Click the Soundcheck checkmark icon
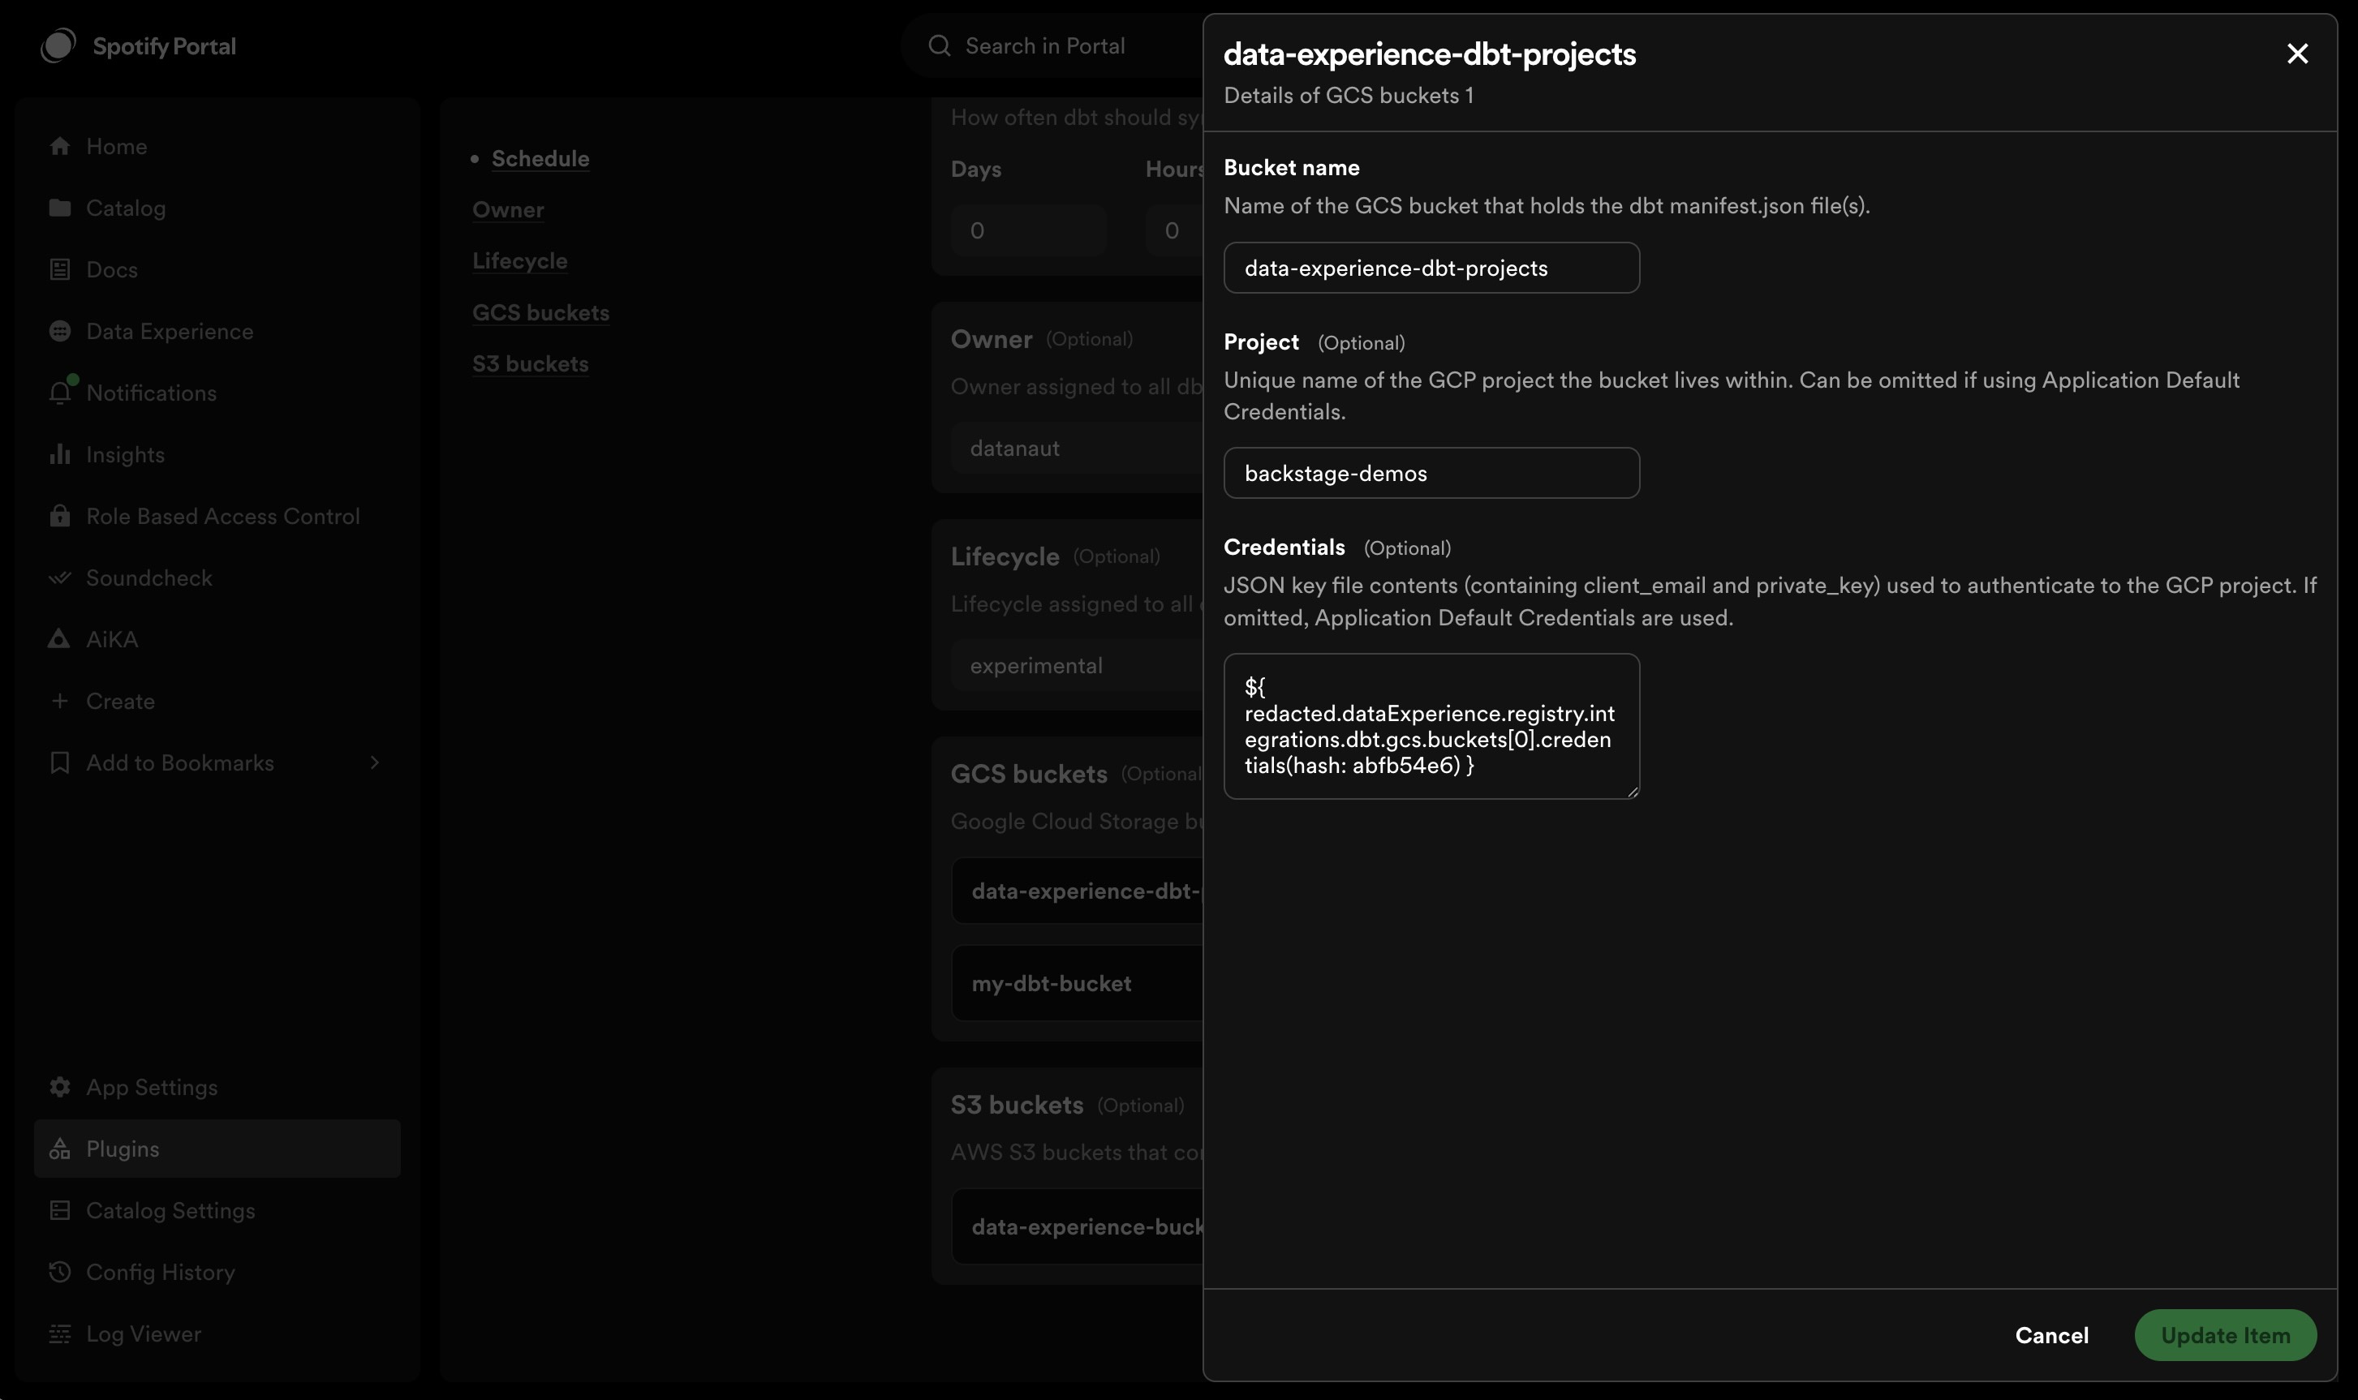The width and height of the screenshot is (2358, 1400). (x=59, y=578)
